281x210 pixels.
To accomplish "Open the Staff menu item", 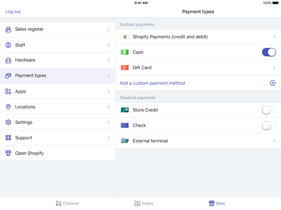I will coord(58,45).
